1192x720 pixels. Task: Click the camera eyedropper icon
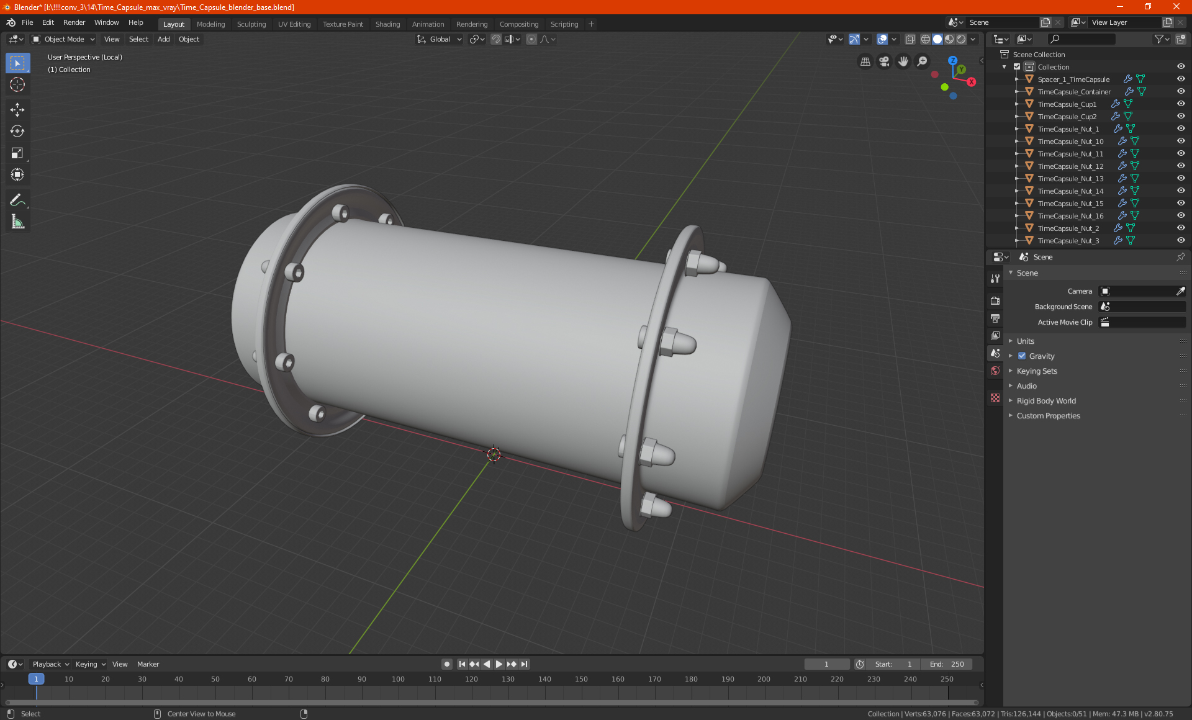tap(1180, 291)
